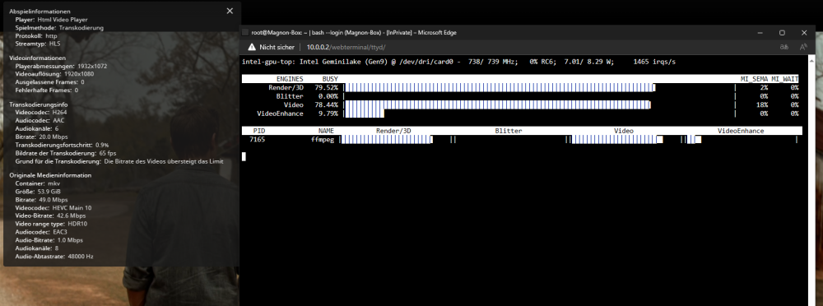Click 'Audiokanäle: 8' row

[37, 248]
